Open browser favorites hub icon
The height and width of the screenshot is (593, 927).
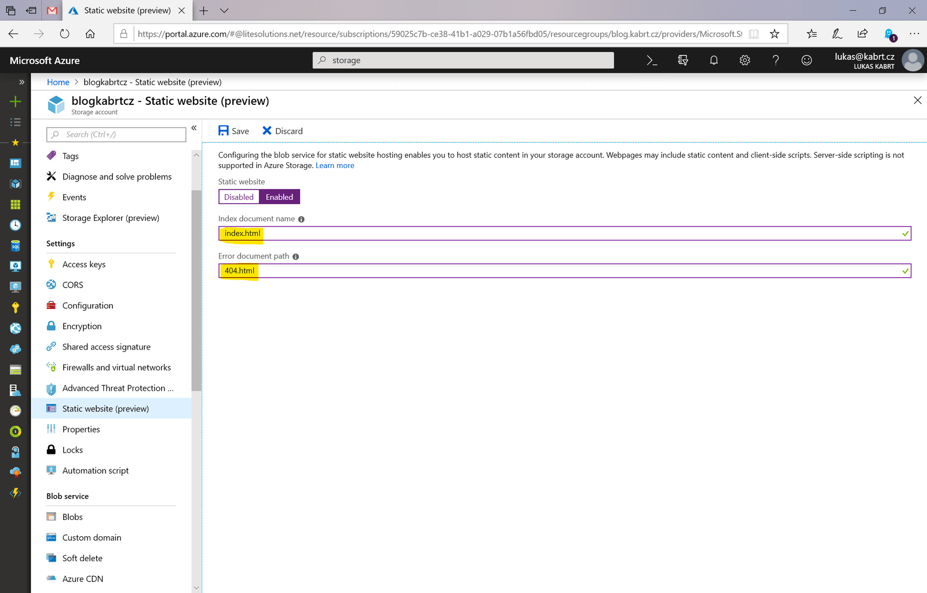point(812,34)
